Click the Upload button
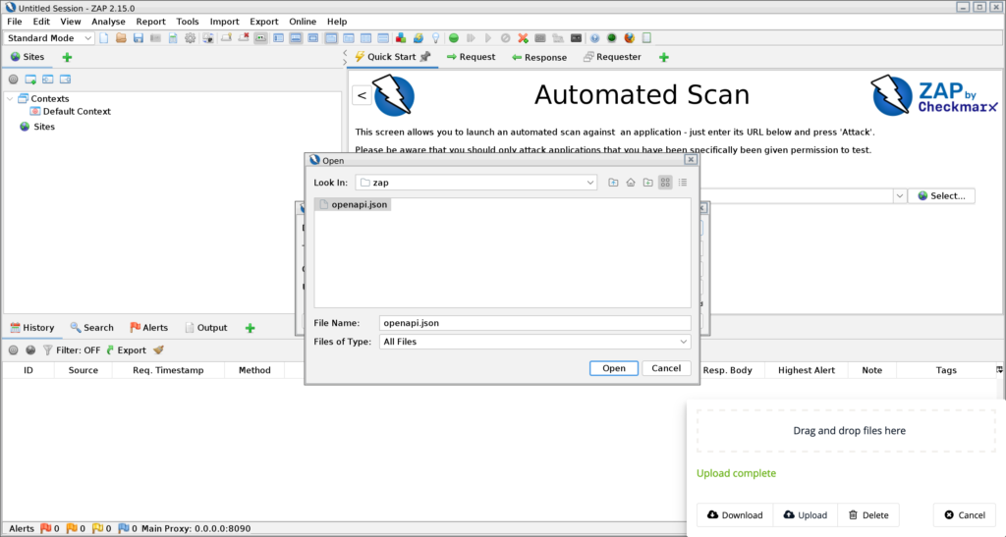 806,515
